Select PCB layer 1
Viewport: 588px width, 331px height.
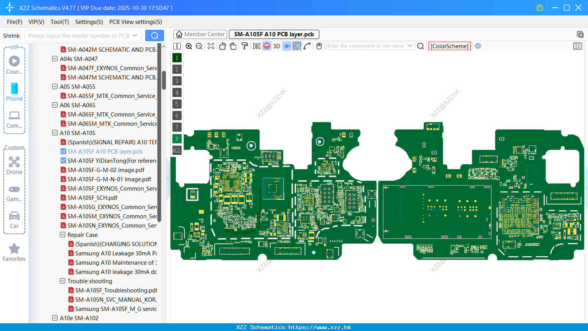click(x=177, y=58)
